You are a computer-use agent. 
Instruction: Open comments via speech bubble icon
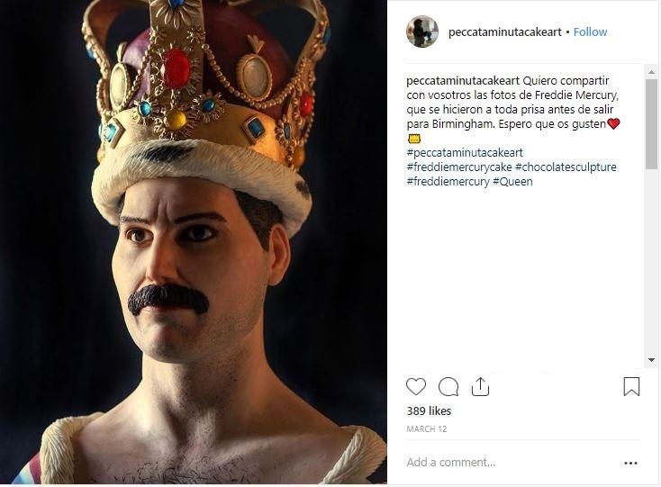click(448, 386)
